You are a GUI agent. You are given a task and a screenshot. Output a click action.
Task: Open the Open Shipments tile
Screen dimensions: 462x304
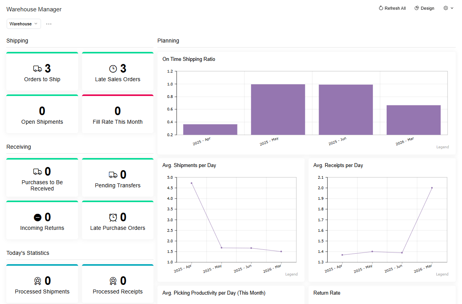42,114
